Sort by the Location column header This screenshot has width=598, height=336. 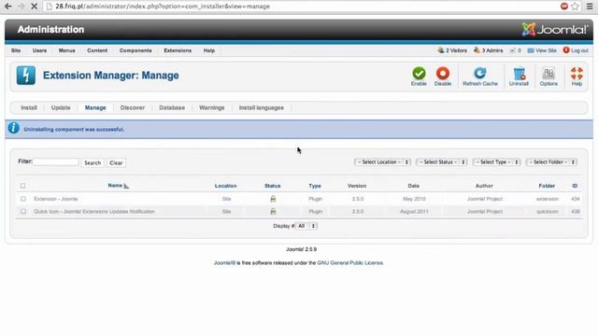pos(225,186)
